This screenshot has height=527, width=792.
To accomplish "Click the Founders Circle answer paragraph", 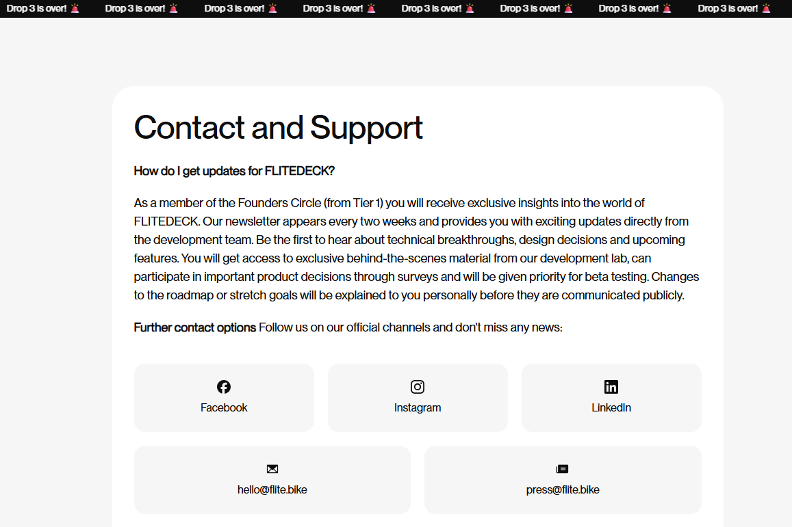I will (416, 249).
